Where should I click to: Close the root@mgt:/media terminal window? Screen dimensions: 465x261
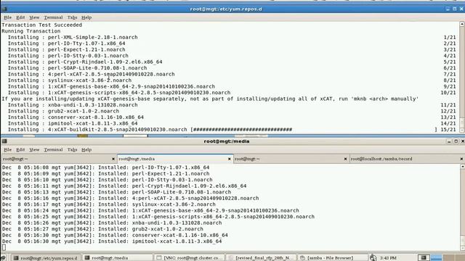(x=462, y=141)
